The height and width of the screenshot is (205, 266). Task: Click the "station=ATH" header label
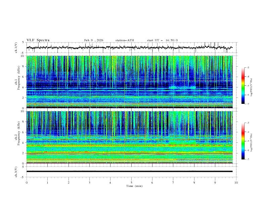tap(125, 40)
